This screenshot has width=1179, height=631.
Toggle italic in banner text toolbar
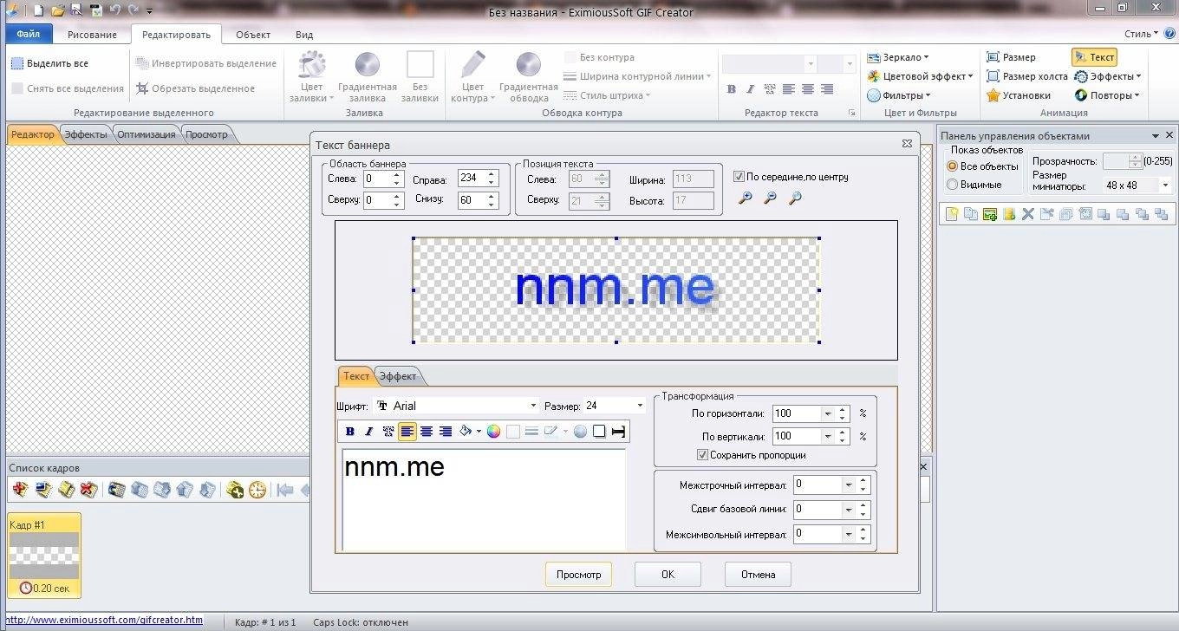pyautogui.click(x=368, y=432)
